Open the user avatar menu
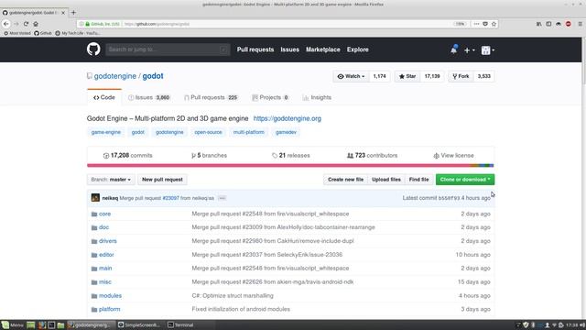The height and width of the screenshot is (330, 586). coord(488,50)
